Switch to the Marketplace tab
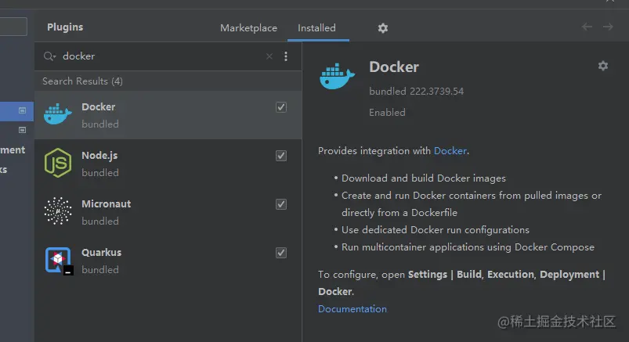This screenshot has width=629, height=342. (x=248, y=28)
